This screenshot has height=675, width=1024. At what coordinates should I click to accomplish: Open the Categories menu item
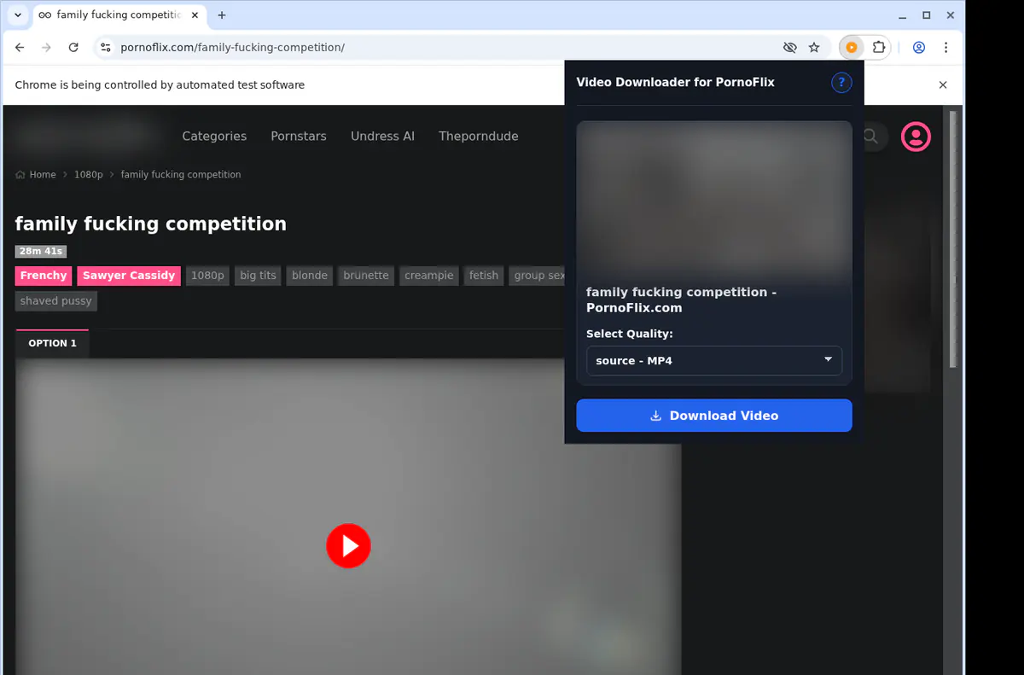click(x=214, y=136)
